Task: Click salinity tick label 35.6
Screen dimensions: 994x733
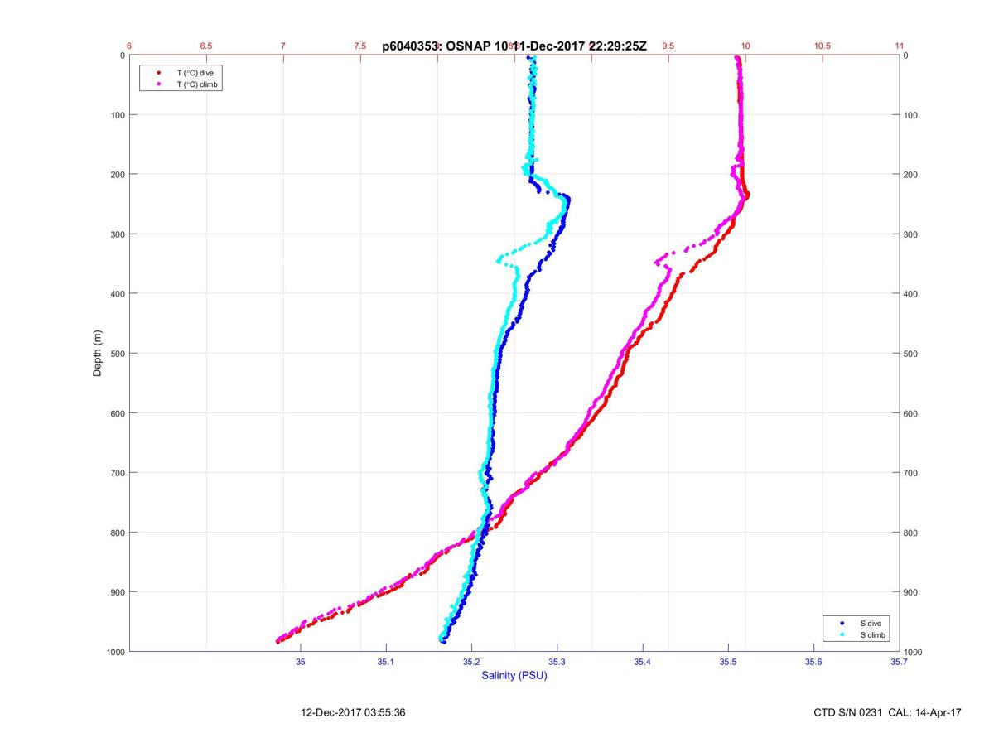Action: click(814, 662)
